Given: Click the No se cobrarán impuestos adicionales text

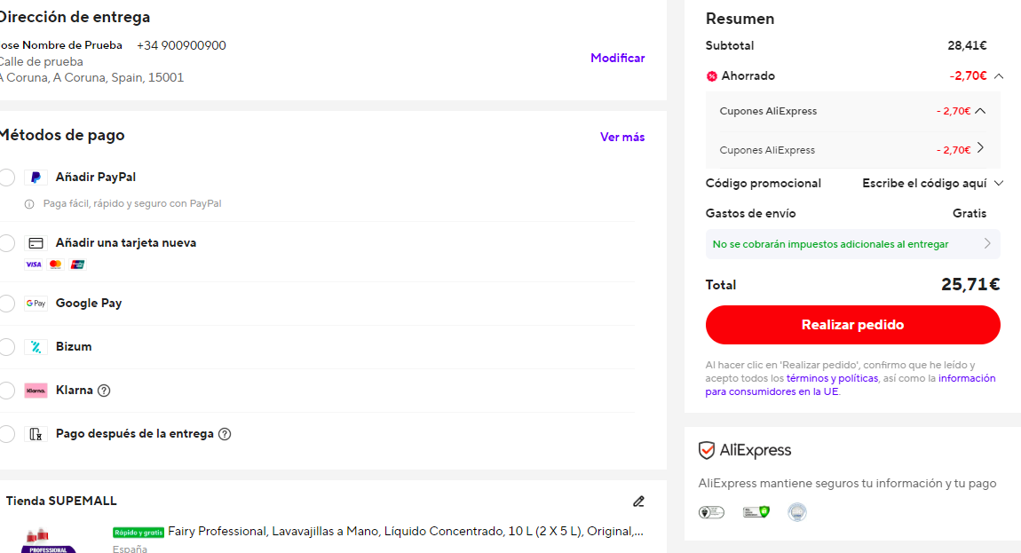Looking at the screenshot, I should (830, 244).
